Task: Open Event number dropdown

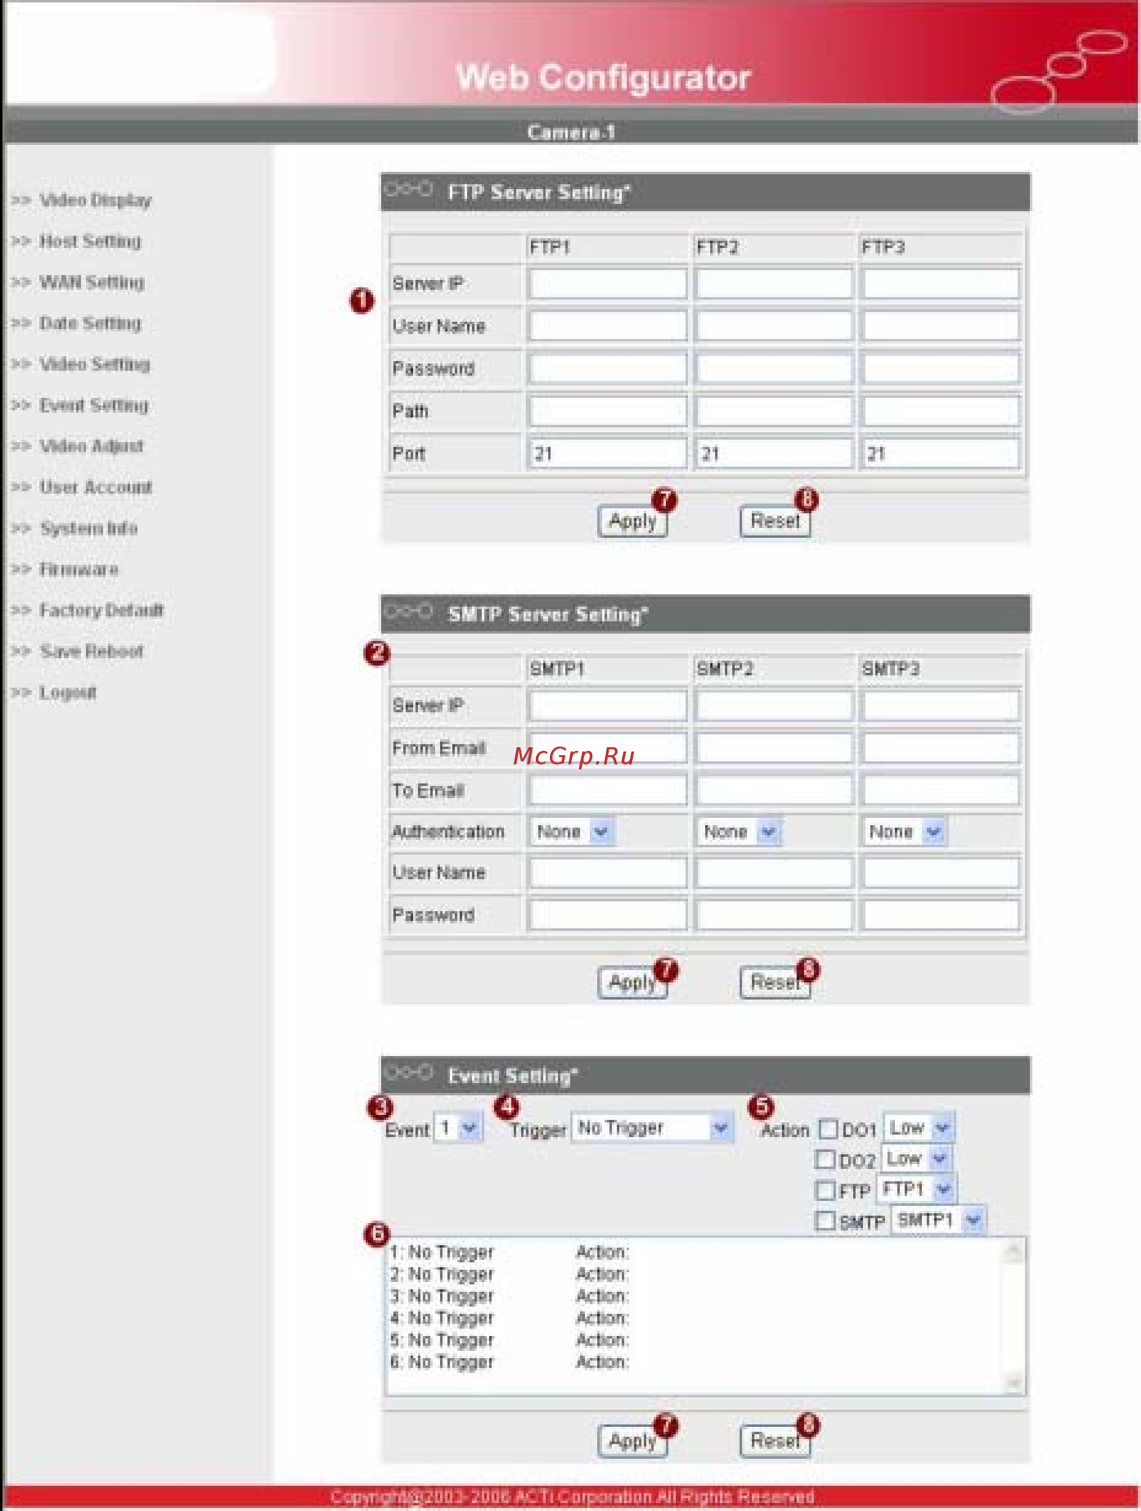Action: pyautogui.click(x=459, y=1128)
